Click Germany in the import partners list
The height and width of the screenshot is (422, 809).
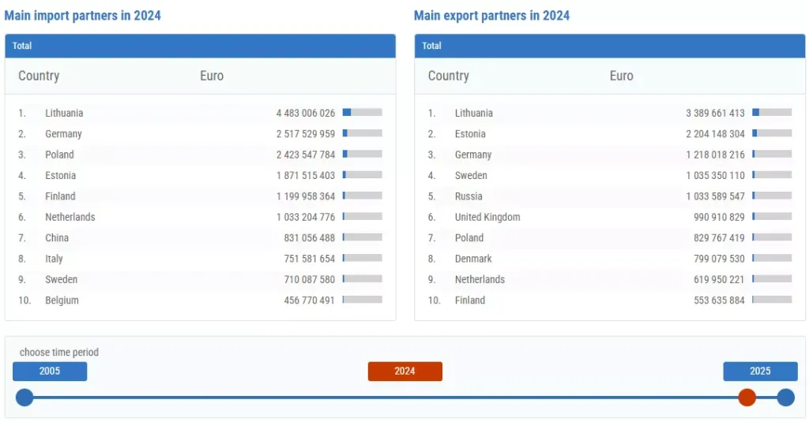point(63,134)
